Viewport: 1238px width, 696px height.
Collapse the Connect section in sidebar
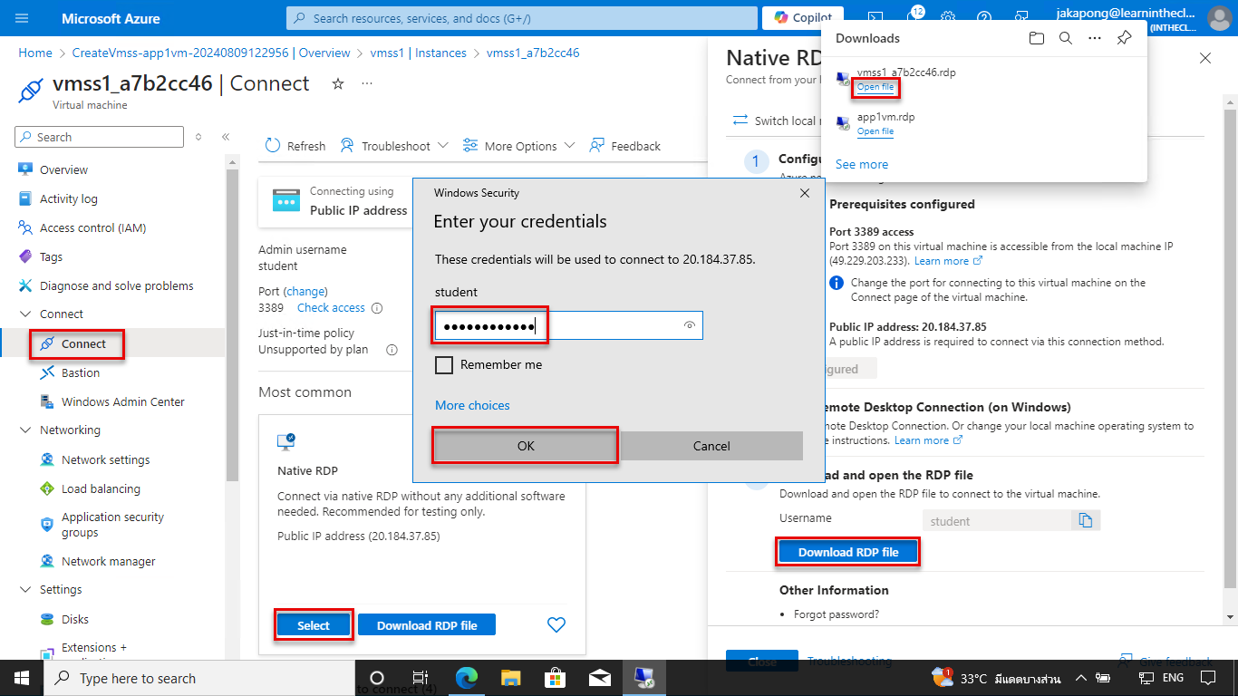(x=24, y=314)
